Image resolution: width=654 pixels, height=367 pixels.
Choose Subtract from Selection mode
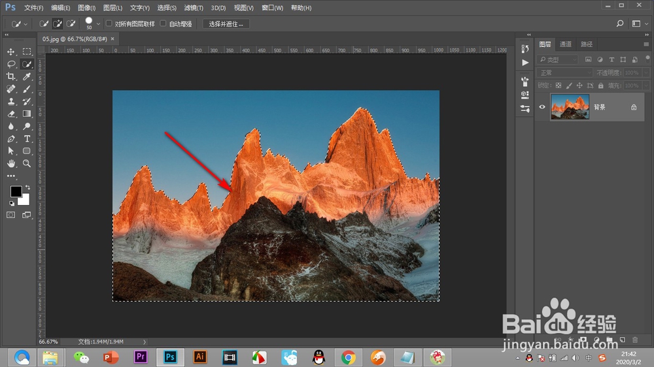(x=71, y=24)
